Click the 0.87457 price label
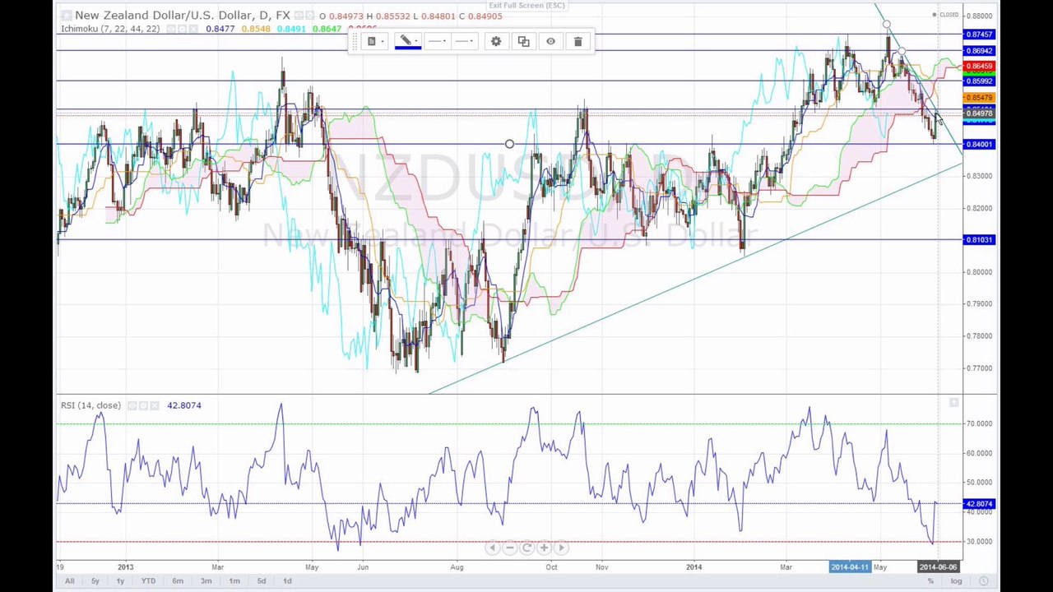This screenshot has width=1053, height=592. point(979,35)
